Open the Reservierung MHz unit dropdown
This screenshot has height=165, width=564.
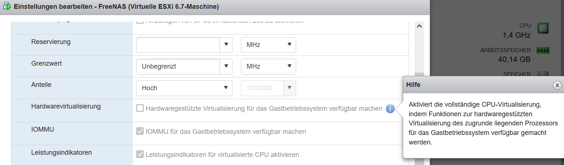coord(269,45)
